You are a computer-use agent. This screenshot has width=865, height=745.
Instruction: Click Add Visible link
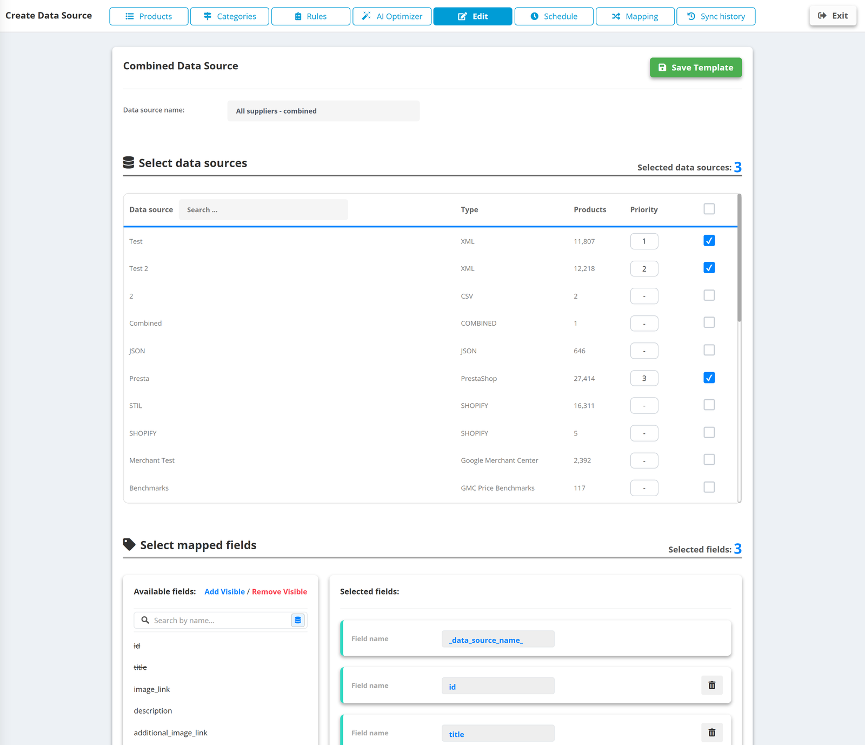pyautogui.click(x=224, y=591)
